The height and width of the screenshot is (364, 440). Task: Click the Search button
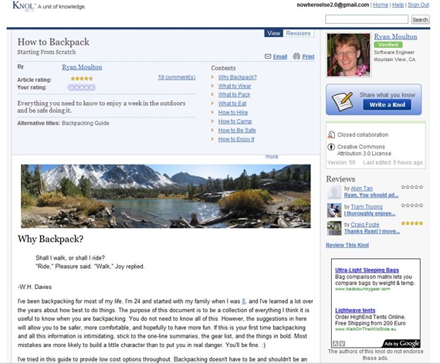(x=420, y=19)
